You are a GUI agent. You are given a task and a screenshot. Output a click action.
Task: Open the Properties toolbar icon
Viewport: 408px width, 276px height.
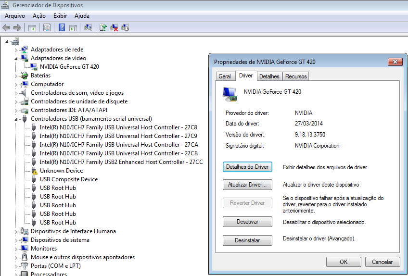(47, 27)
